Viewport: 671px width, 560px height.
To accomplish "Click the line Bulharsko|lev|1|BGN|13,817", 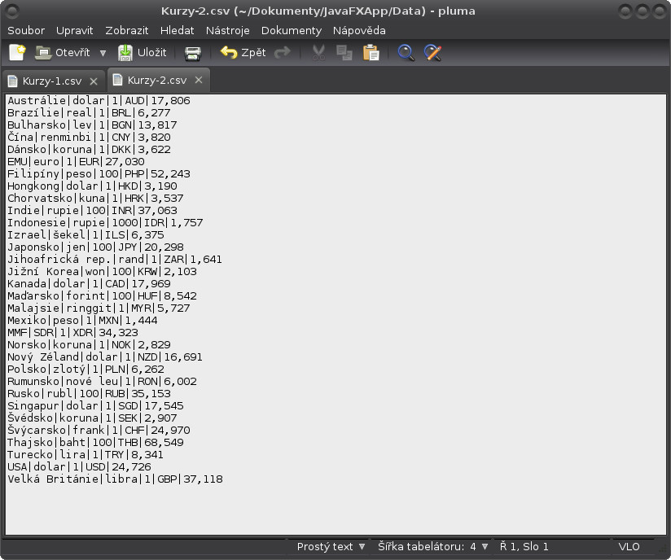I will pos(92,125).
